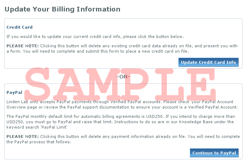The height and width of the screenshot is (163, 245).
Task: Select the Update Your Billing Information heading
Action: [x=62, y=9]
